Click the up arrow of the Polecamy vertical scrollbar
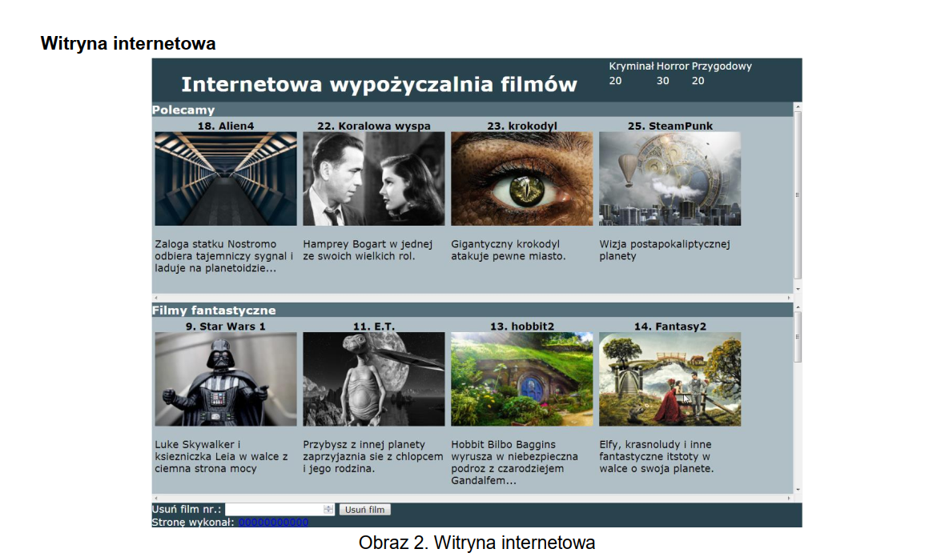This screenshot has width=925, height=557. (798, 106)
